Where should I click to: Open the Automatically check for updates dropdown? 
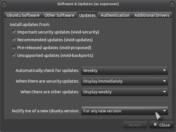[x=125, y=70]
